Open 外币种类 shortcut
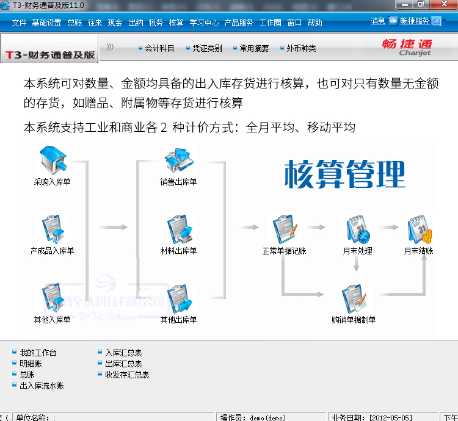Viewport: 458px width, 421px height. point(301,48)
